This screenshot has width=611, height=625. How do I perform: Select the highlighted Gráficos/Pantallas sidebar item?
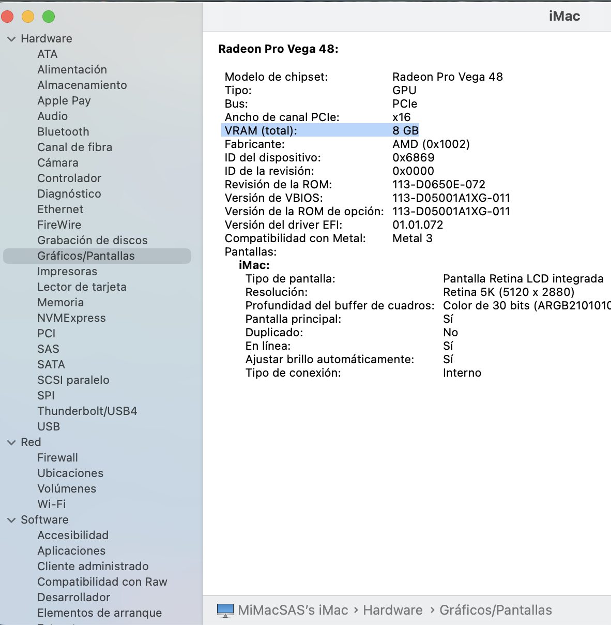tap(97, 256)
